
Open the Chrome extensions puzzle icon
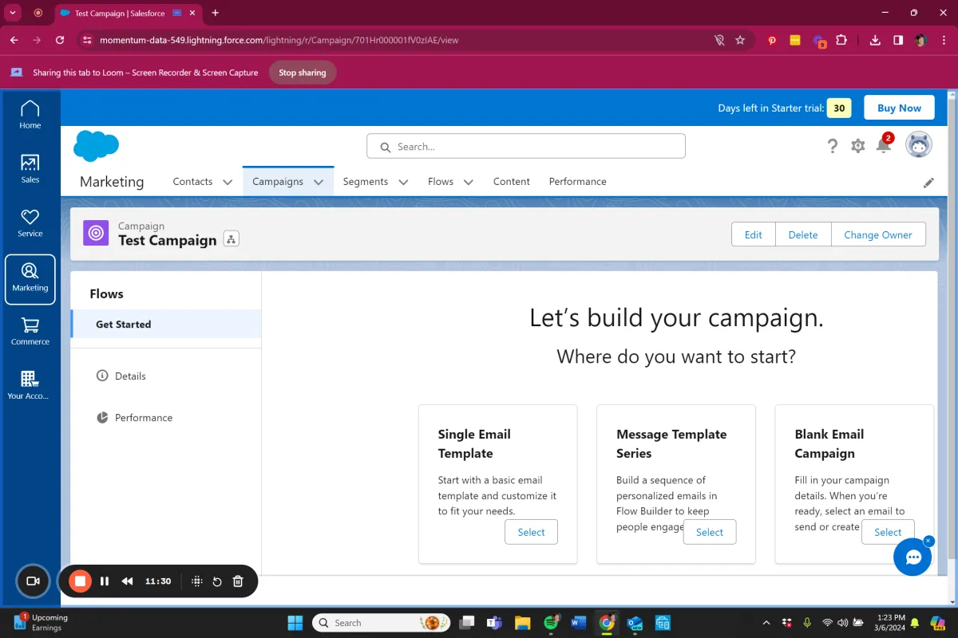pyautogui.click(x=841, y=40)
